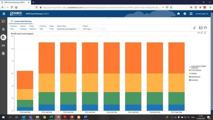Open the bottom left sidebar report icon
Viewport: 213px width, 120px height.
[x=3, y=53]
